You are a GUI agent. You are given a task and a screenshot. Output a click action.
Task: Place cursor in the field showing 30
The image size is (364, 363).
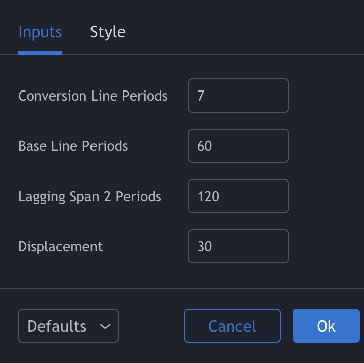click(x=238, y=246)
